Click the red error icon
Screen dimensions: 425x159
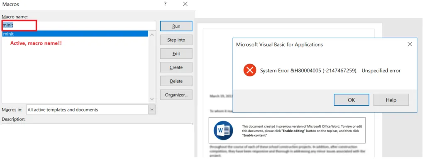pyautogui.click(x=249, y=71)
